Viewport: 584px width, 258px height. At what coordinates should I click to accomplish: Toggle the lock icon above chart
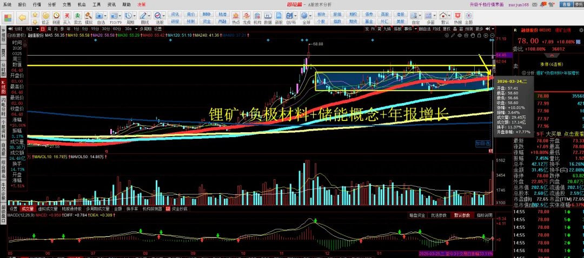479,35
